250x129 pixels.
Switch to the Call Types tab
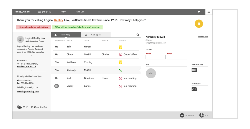96,35
